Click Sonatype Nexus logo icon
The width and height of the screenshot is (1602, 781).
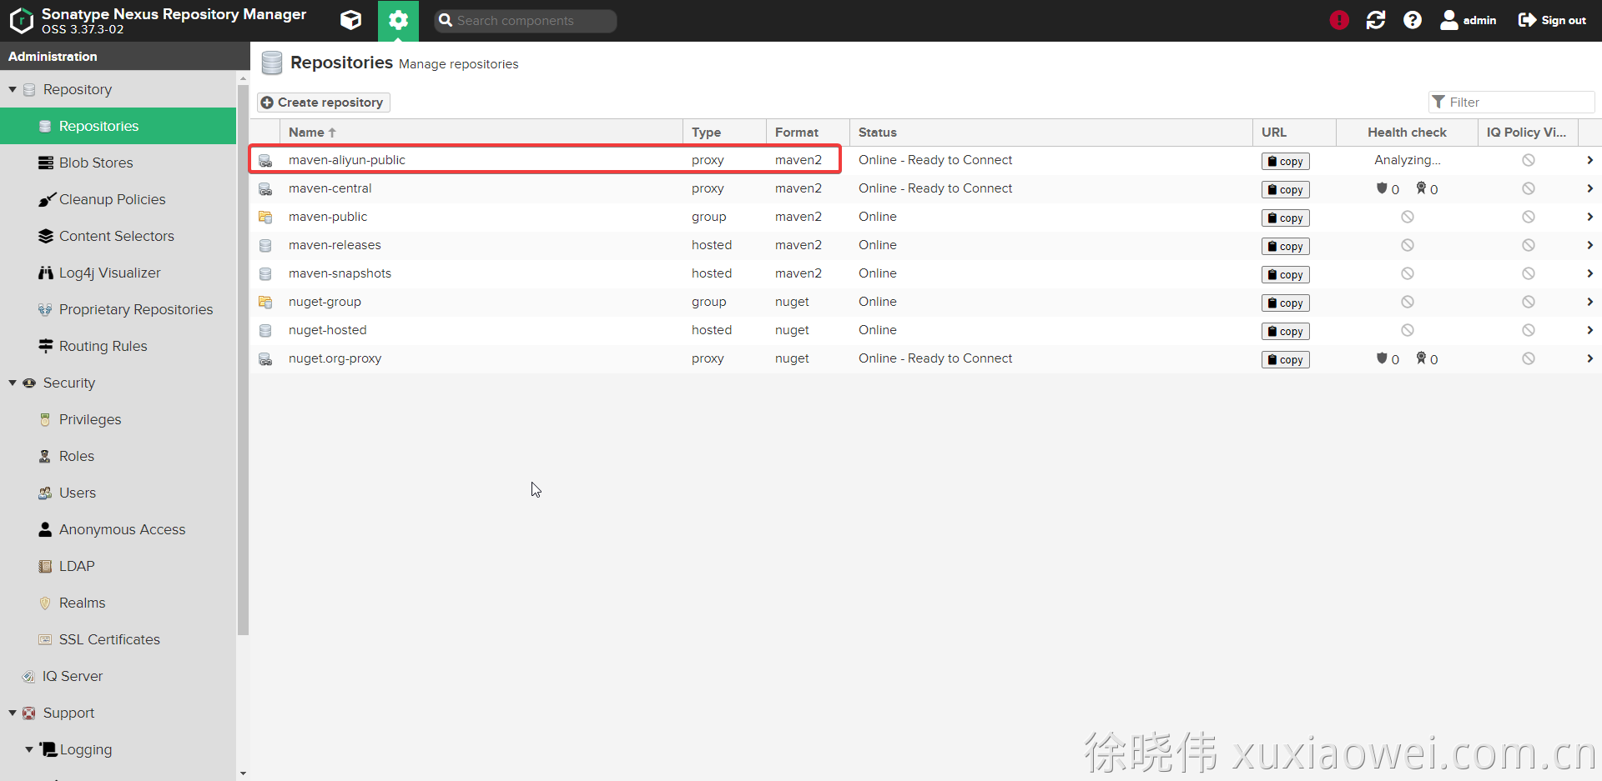click(21, 20)
